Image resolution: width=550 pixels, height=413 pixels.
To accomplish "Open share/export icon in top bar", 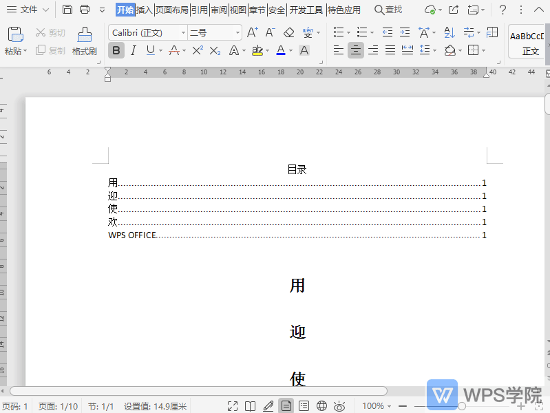I will pos(453,10).
